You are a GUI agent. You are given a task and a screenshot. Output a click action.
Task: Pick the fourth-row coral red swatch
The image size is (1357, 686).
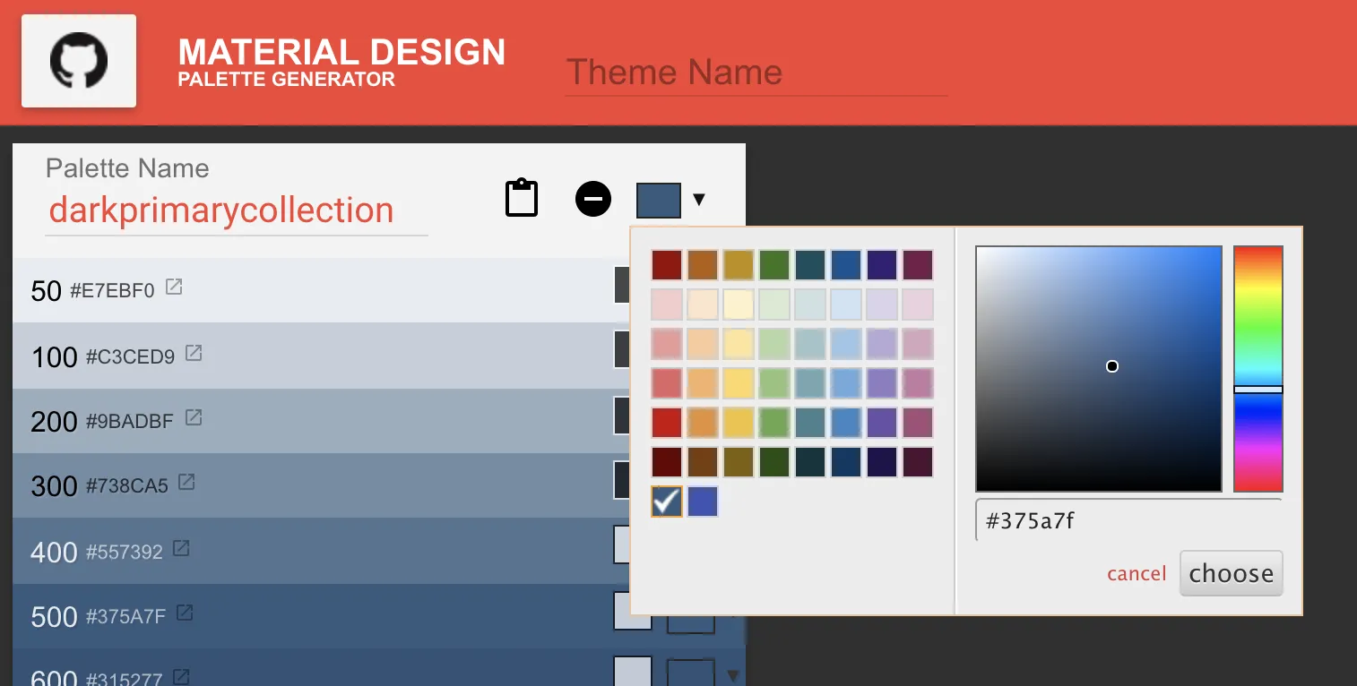[667, 383]
